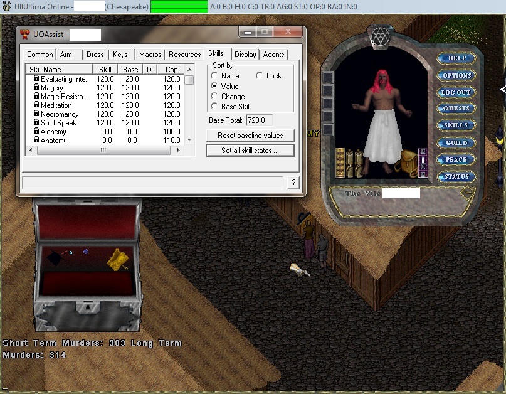Click the left arrow of the horizontal scrollbar
This screenshot has height=394, width=506.
point(31,150)
